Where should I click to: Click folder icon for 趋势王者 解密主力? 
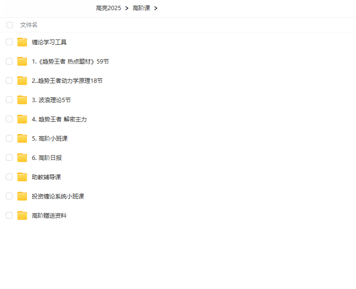tap(22, 119)
